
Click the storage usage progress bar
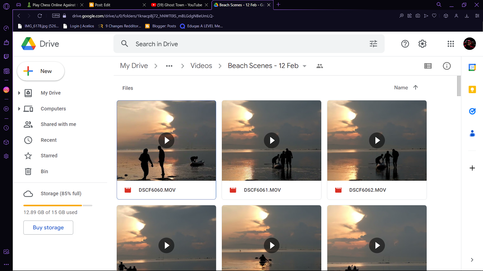point(58,205)
